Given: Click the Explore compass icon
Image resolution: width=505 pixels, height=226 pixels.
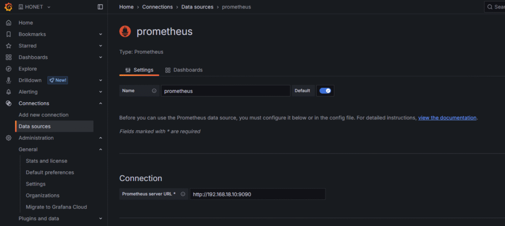Looking at the screenshot, I should pos(8,69).
